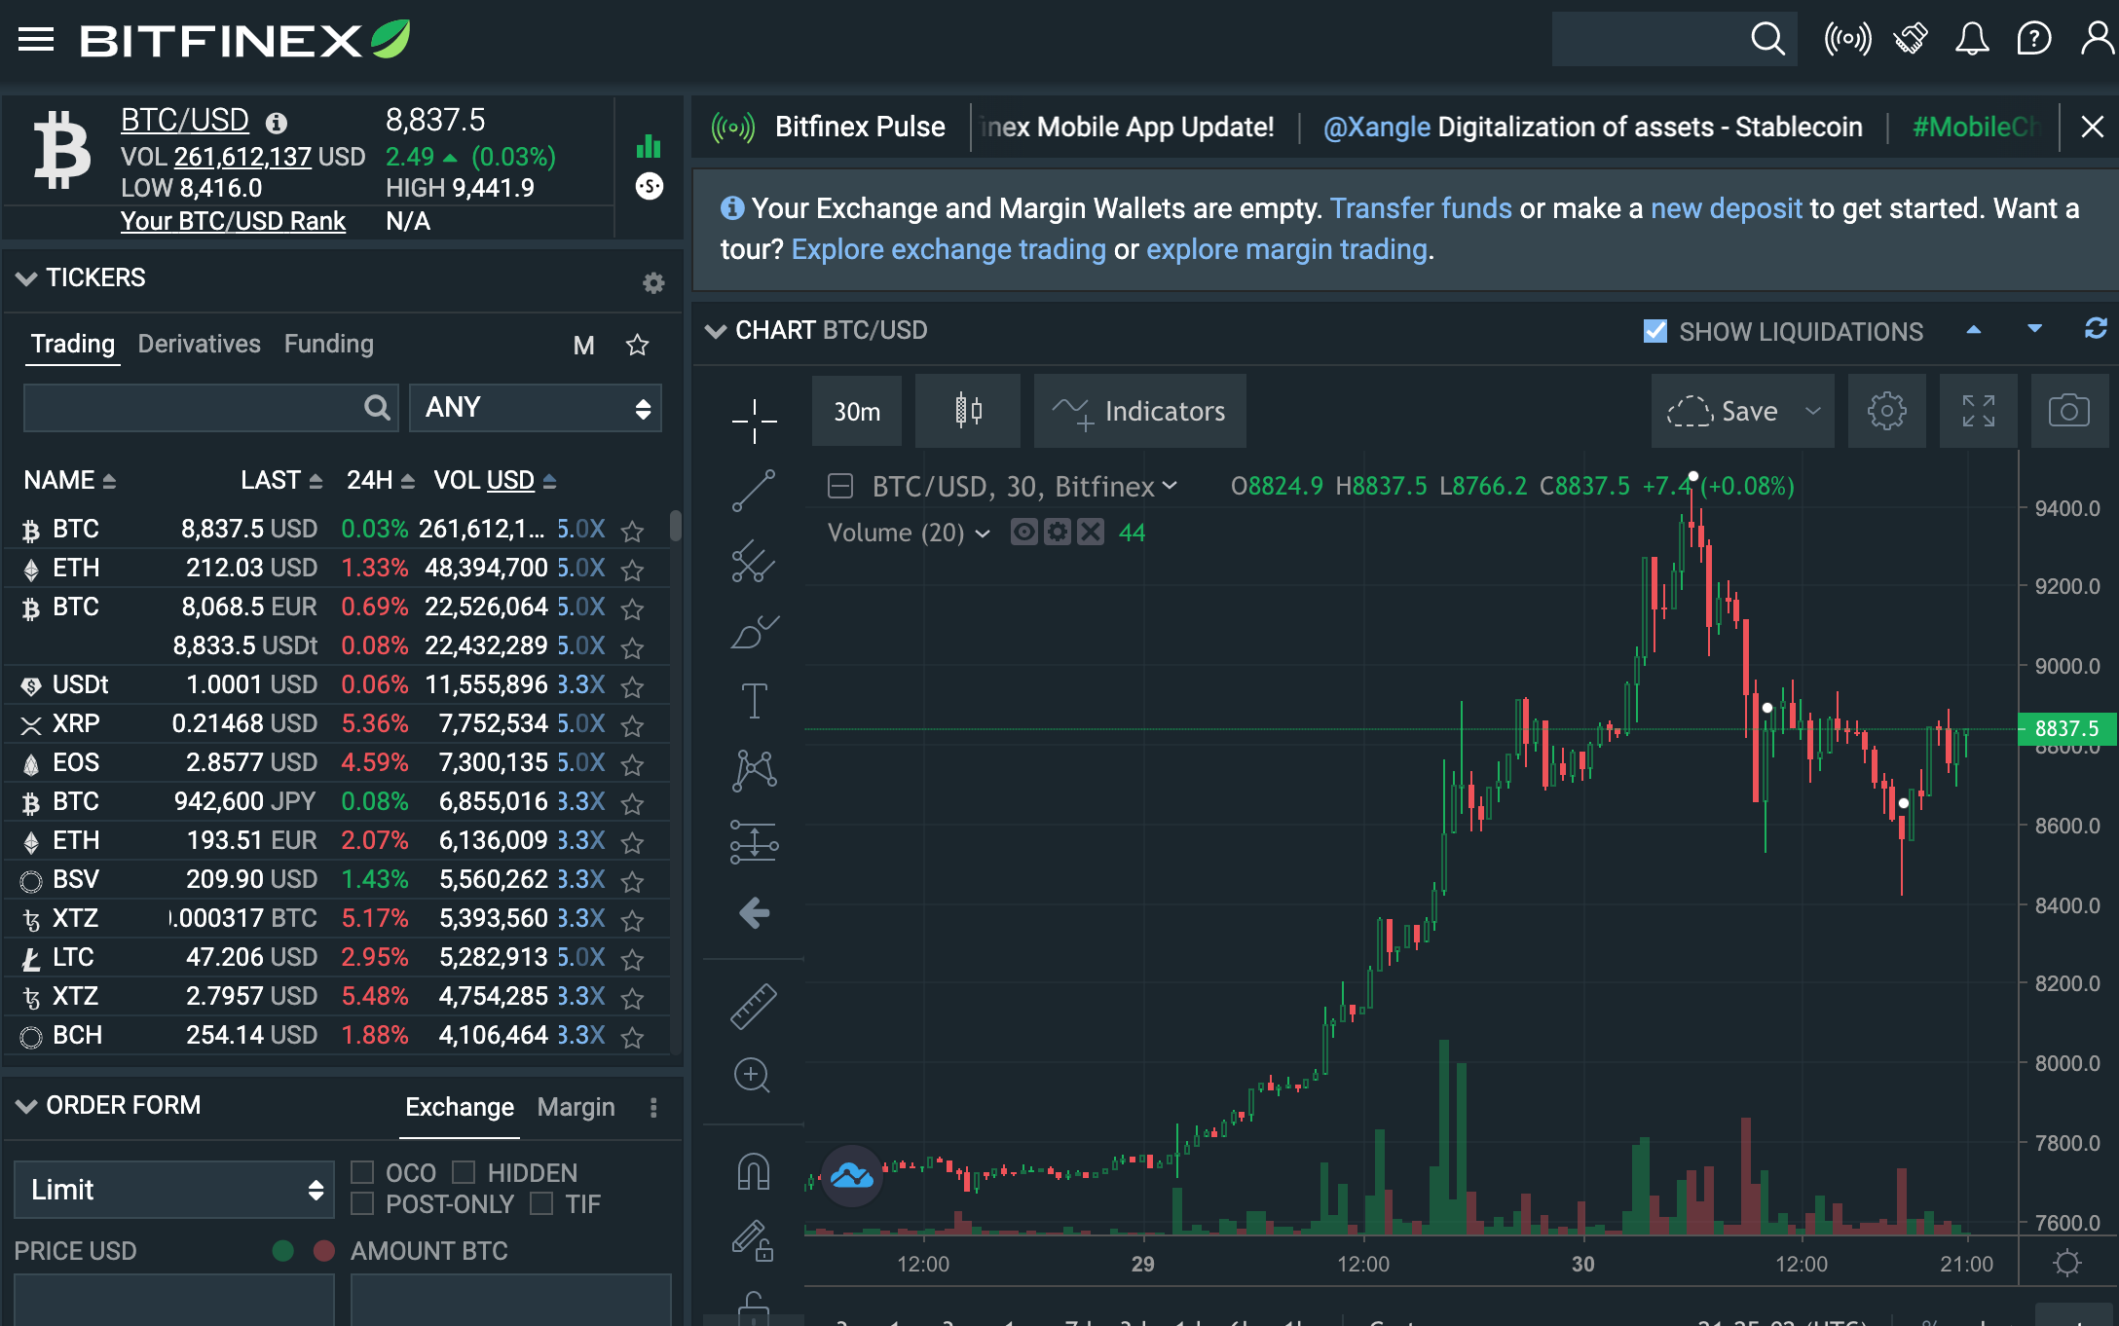Select the text annotation tool on the chart
2119x1326 pixels.
coord(755,699)
